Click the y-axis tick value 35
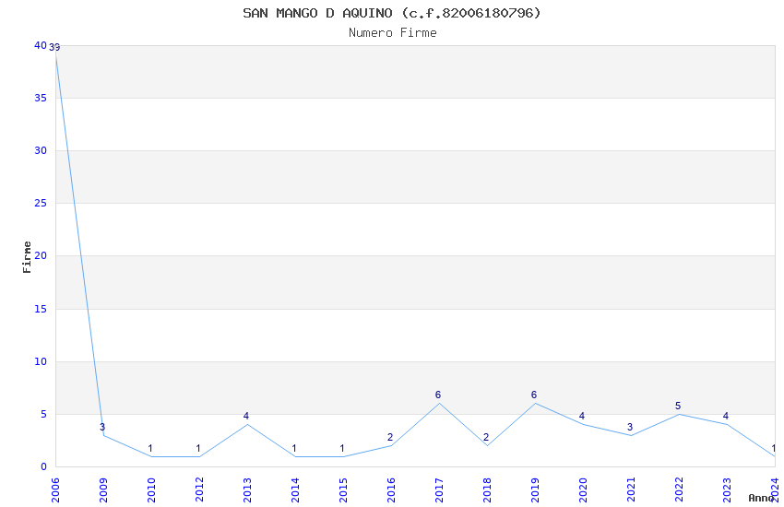The image size is (784, 507). (x=41, y=98)
